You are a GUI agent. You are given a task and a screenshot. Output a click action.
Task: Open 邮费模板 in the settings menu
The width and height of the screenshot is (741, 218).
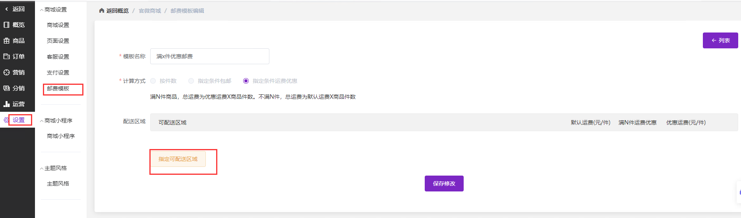58,88
